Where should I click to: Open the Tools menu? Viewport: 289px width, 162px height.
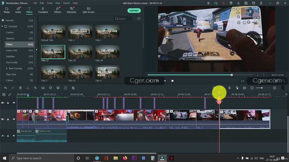coord(50,3)
